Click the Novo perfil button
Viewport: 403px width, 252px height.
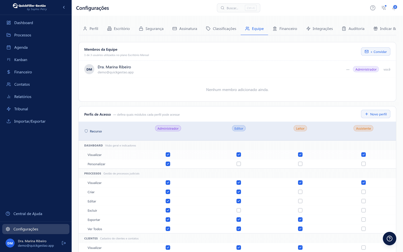click(376, 114)
